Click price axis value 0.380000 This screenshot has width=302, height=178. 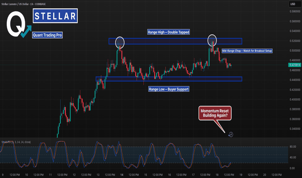295,109
